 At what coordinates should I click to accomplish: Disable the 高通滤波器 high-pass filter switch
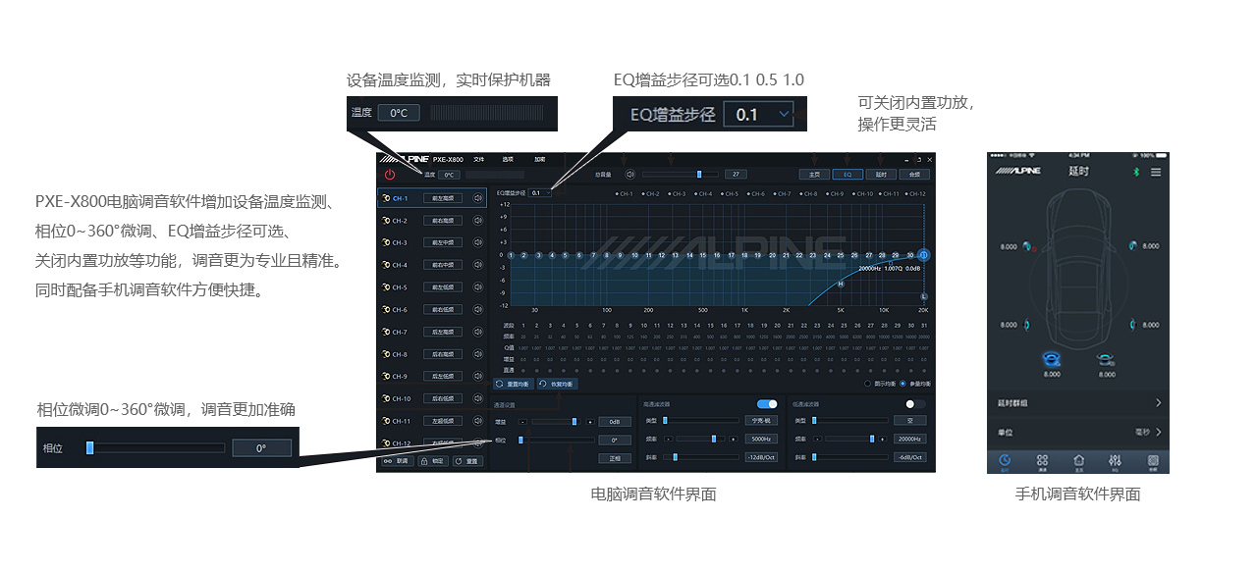coord(766,404)
